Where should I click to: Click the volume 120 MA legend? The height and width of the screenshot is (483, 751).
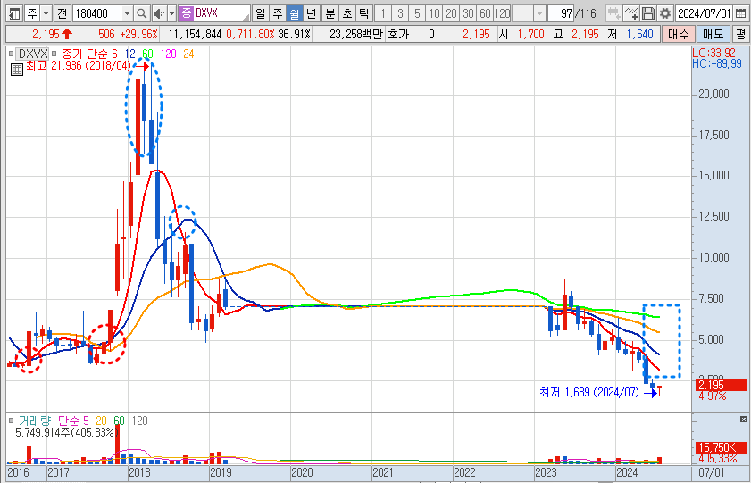point(140,421)
